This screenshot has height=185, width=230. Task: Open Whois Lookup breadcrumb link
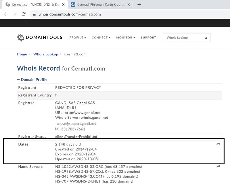coord(46,54)
